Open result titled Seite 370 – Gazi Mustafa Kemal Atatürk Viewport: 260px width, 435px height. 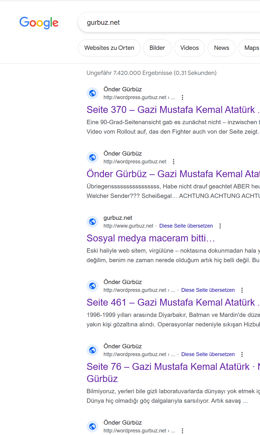click(173, 110)
